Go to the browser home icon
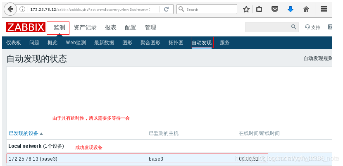The image size is (343, 166). coord(306,9)
